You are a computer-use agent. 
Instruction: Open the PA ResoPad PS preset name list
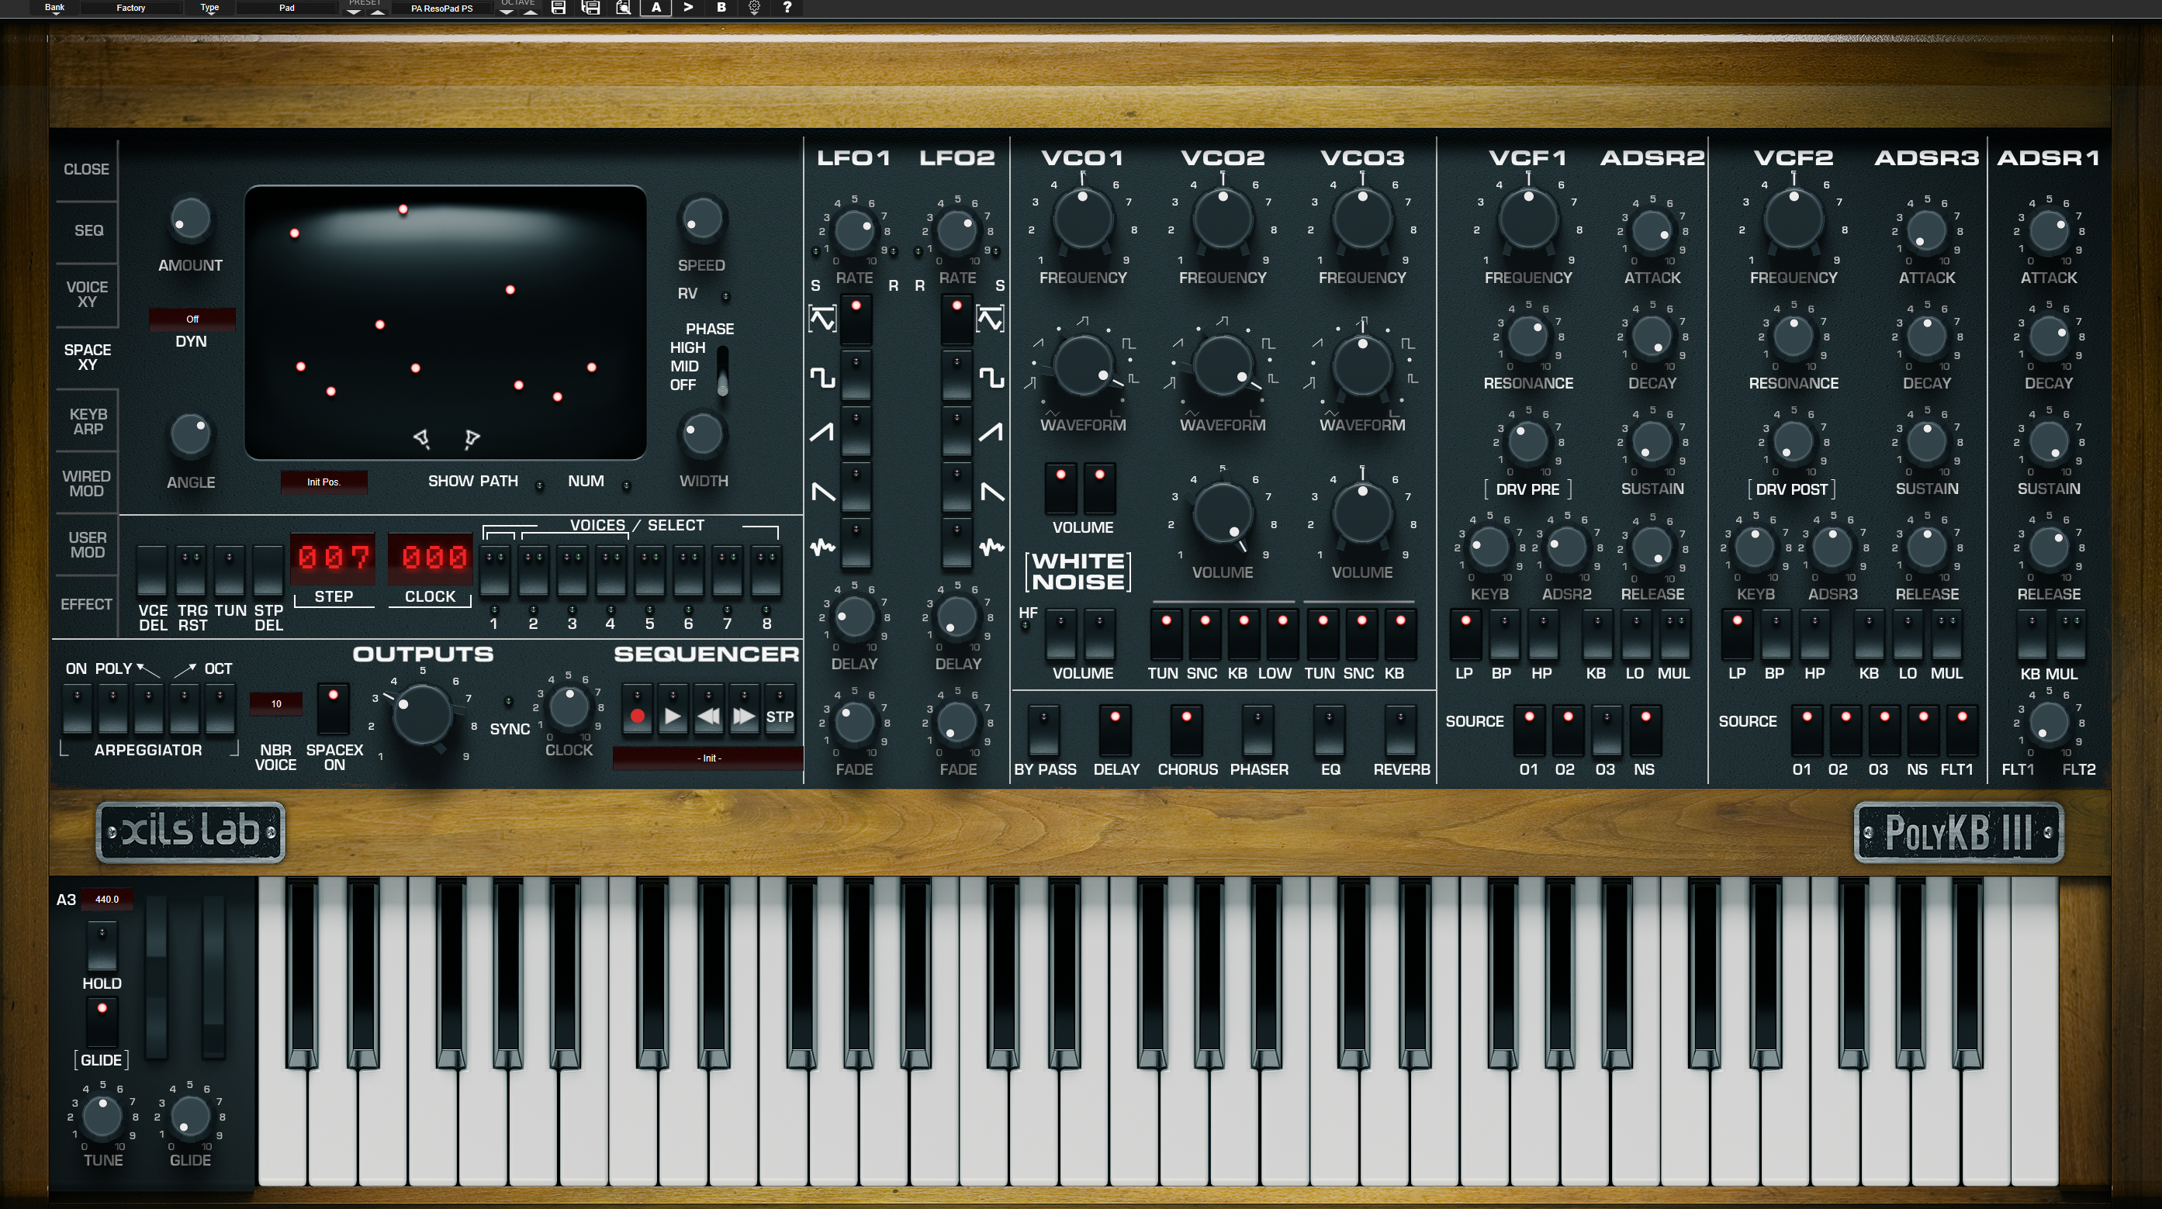(441, 8)
